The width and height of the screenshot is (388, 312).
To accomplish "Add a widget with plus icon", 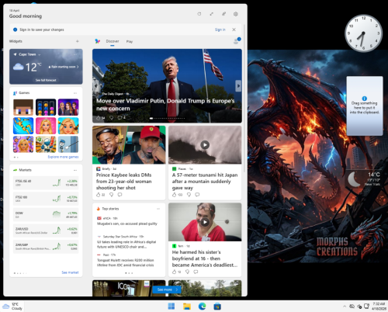I will pyautogui.click(x=78, y=41).
